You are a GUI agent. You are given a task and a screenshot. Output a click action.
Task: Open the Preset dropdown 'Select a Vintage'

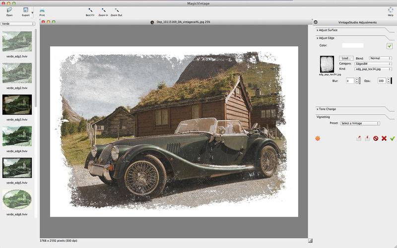click(x=360, y=123)
